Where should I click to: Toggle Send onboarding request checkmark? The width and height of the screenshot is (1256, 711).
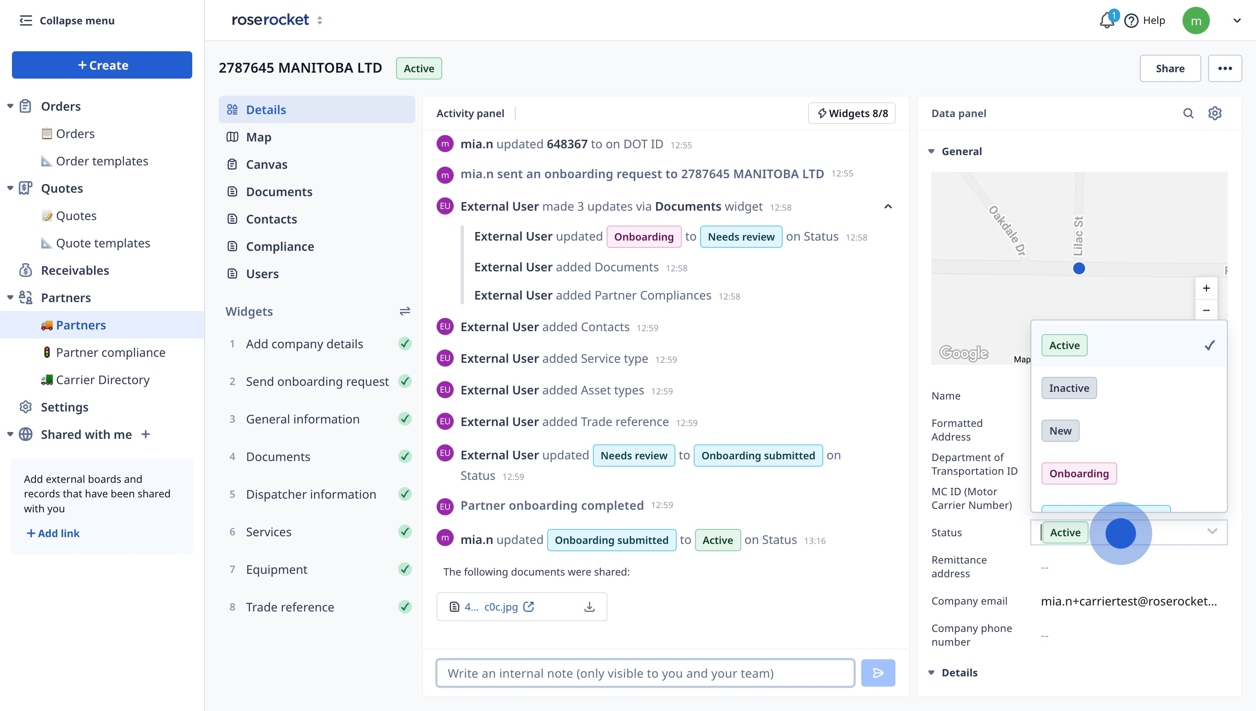tap(405, 382)
